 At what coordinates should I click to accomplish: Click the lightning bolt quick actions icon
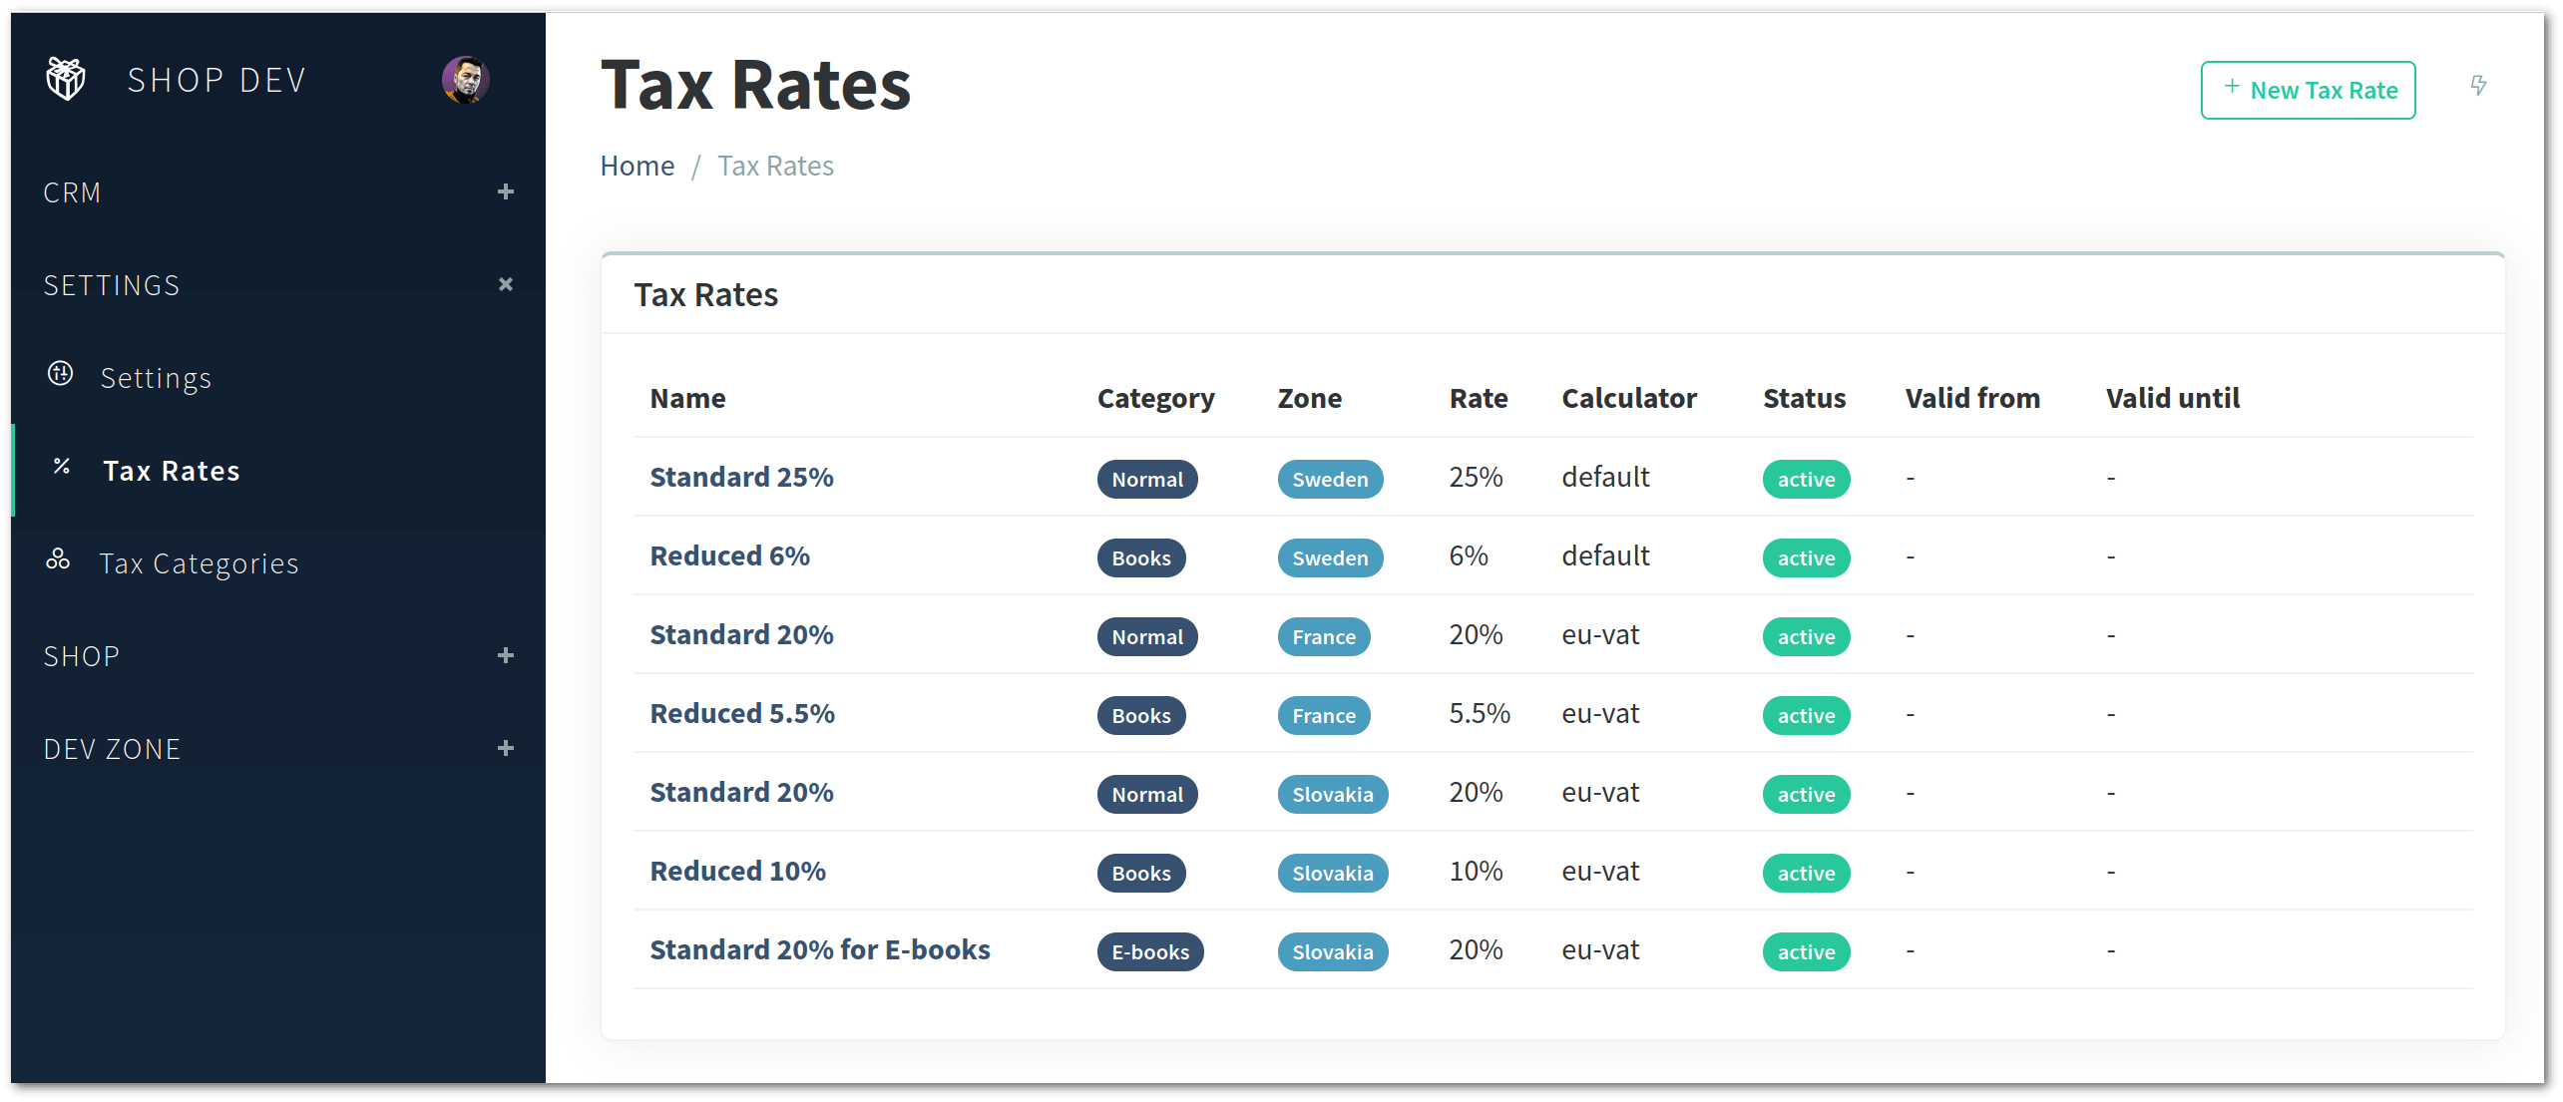click(2478, 86)
